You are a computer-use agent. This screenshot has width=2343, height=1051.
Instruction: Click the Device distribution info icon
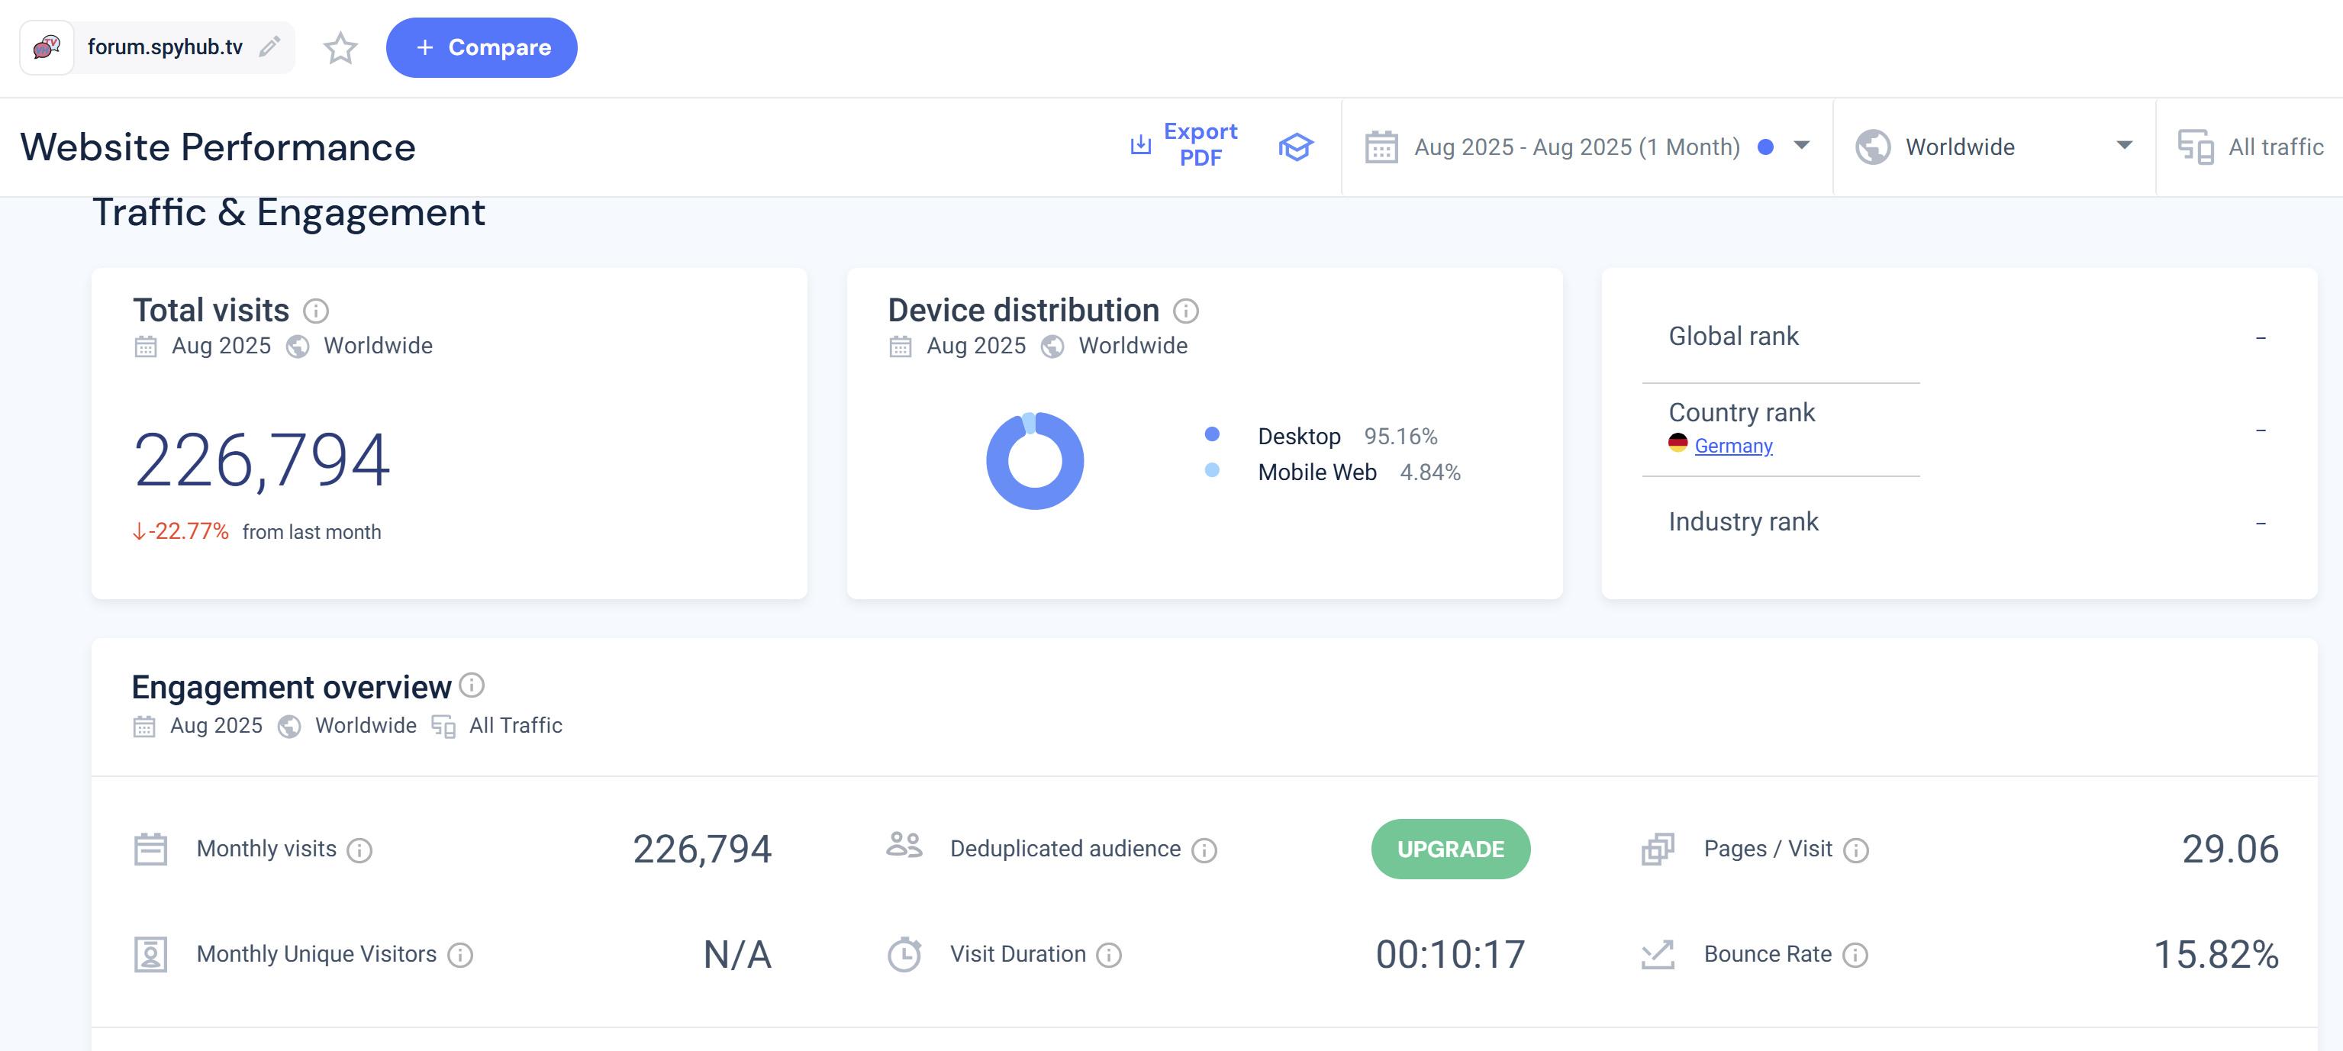click(1185, 311)
